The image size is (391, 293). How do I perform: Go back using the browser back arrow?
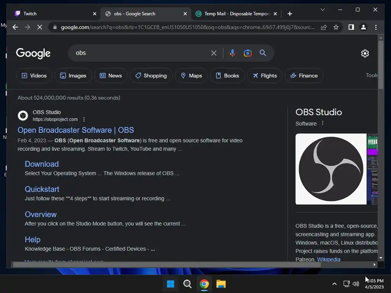click(15, 27)
